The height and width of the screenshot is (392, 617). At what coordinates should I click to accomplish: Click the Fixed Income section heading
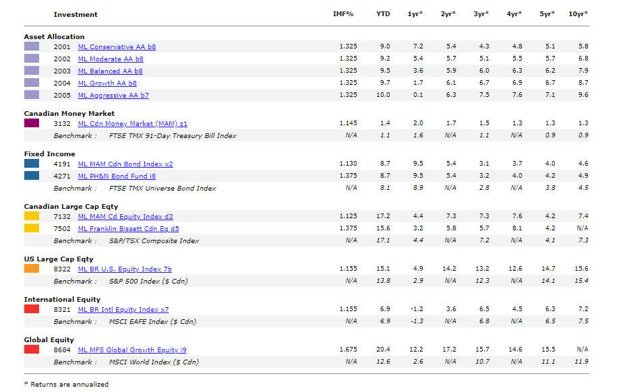click(x=50, y=154)
